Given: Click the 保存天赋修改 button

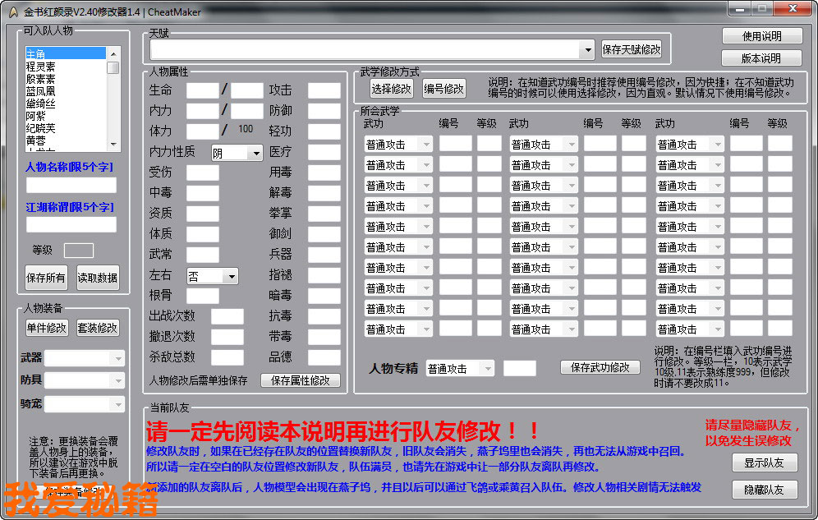Looking at the screenshot, I should [x=631, y=49].
